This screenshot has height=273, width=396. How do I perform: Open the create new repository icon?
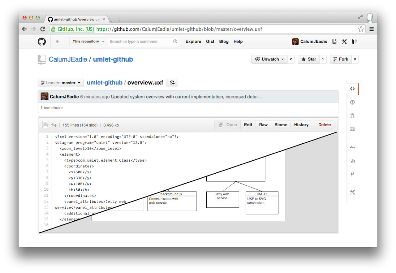click(x=334, y=41)
